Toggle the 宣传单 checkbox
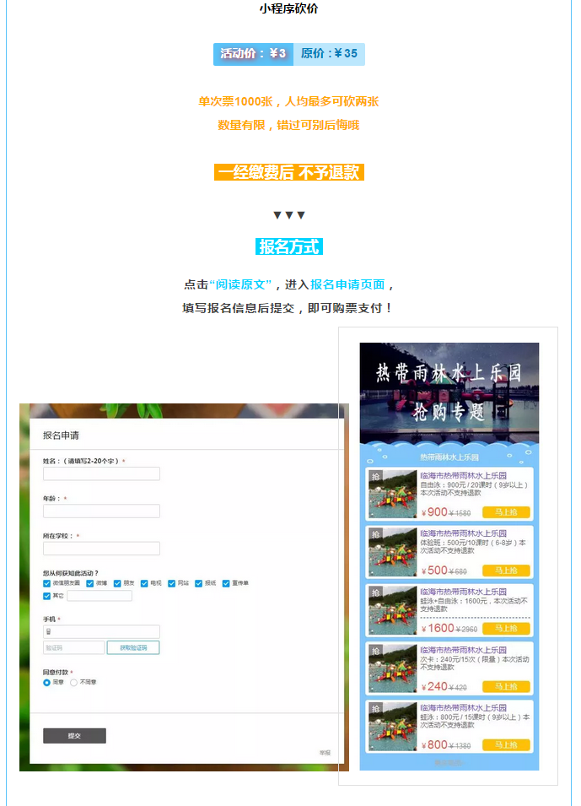Screen dimensions: 581x806 click(x=227, y=583)
